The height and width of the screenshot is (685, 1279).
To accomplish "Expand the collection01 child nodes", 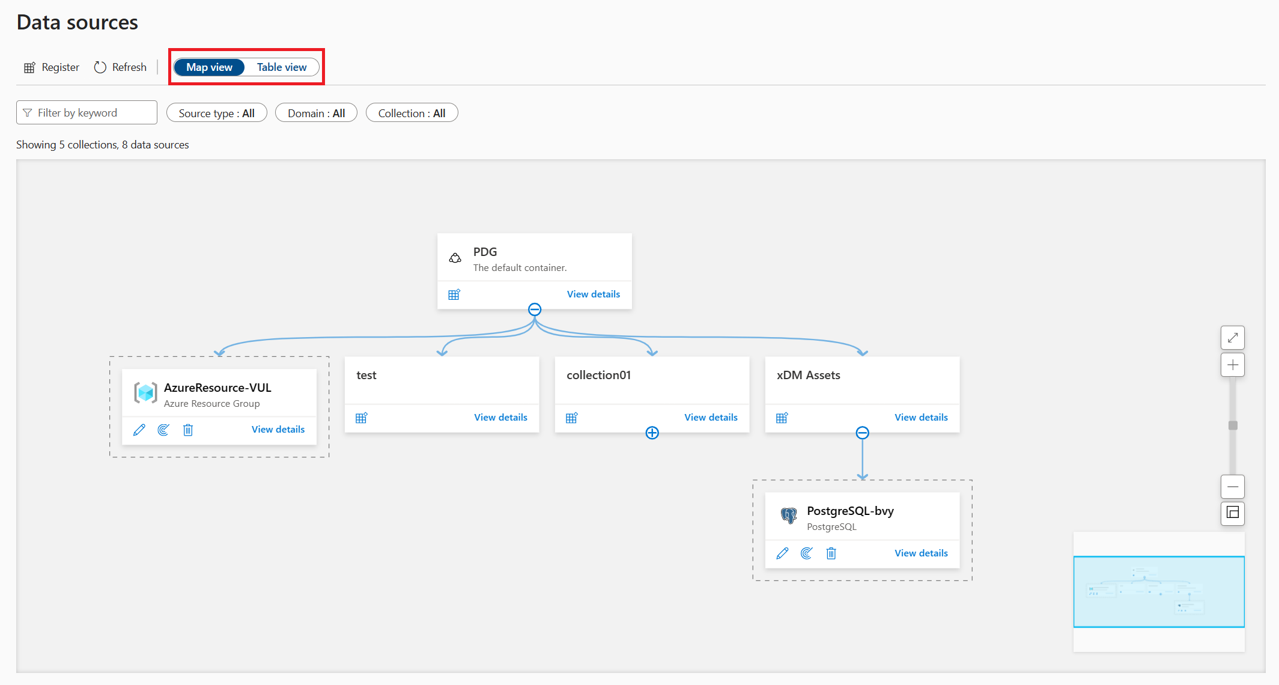I will pos(652,433).
